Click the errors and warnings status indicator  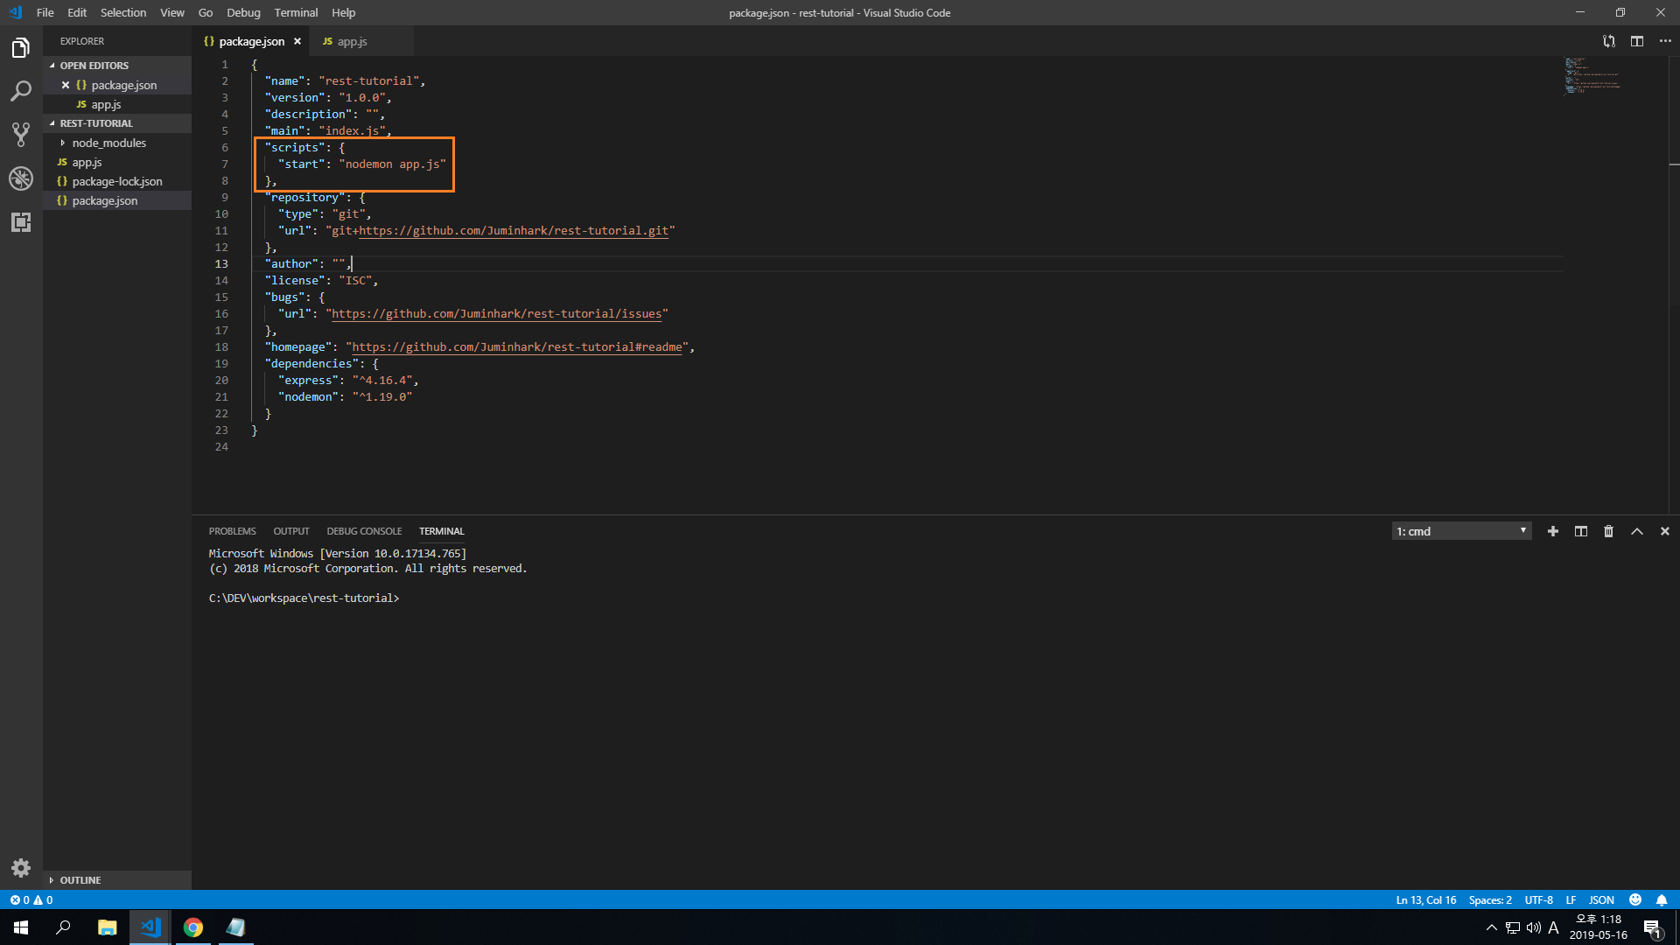(x=31, y=899)
